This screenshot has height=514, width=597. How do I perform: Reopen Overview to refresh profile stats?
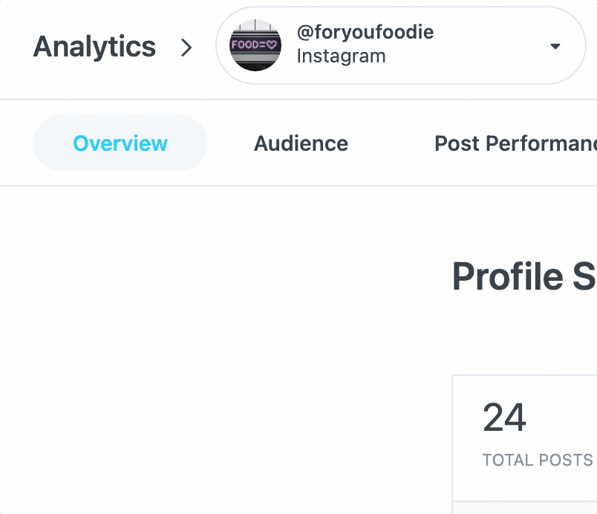pos(120,143)
